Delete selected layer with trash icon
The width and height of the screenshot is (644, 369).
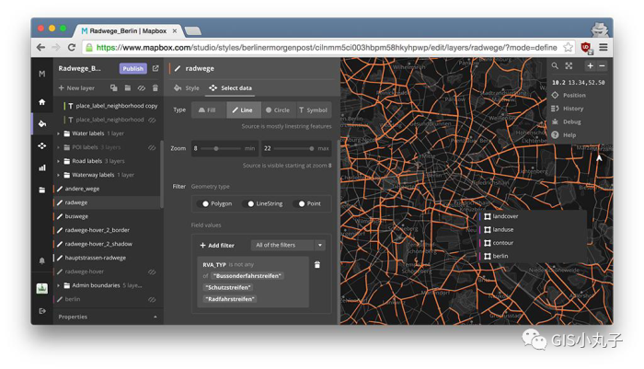pyautogui.click(x=155, y=88)
